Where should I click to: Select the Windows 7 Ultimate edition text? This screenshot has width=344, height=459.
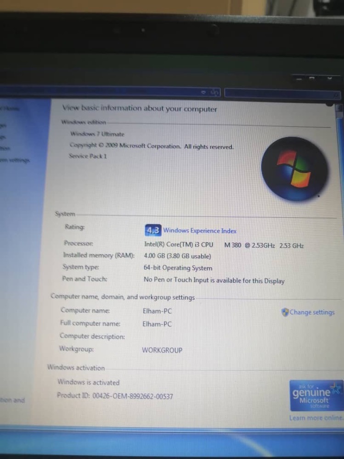(97, 134)
